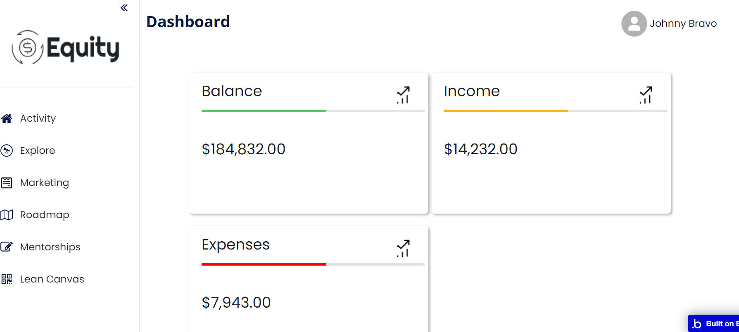Click the Explore telescope icon
Viewport: 739px width, 332px height.
(7, 151)
